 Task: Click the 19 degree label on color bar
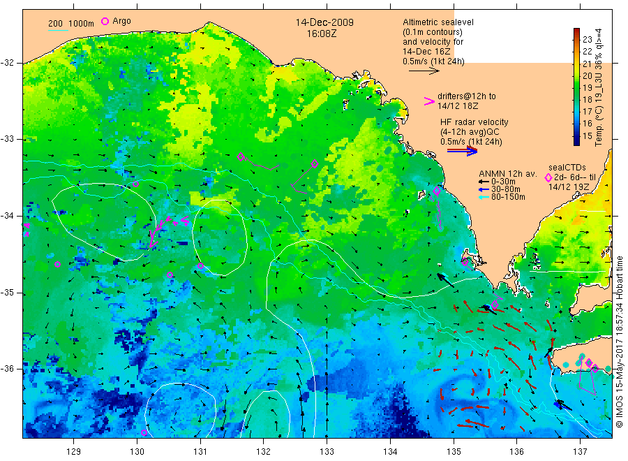point(587,88)
